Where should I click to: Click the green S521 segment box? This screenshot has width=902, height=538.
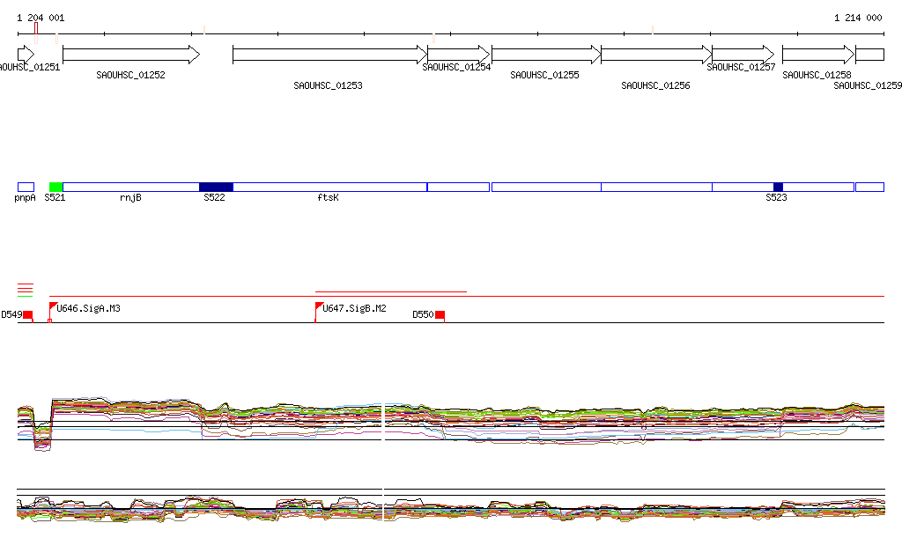(55, 187)
